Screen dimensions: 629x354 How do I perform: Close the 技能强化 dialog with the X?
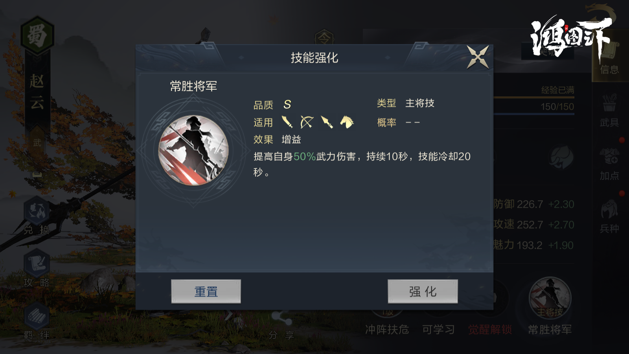coord(478,57)
